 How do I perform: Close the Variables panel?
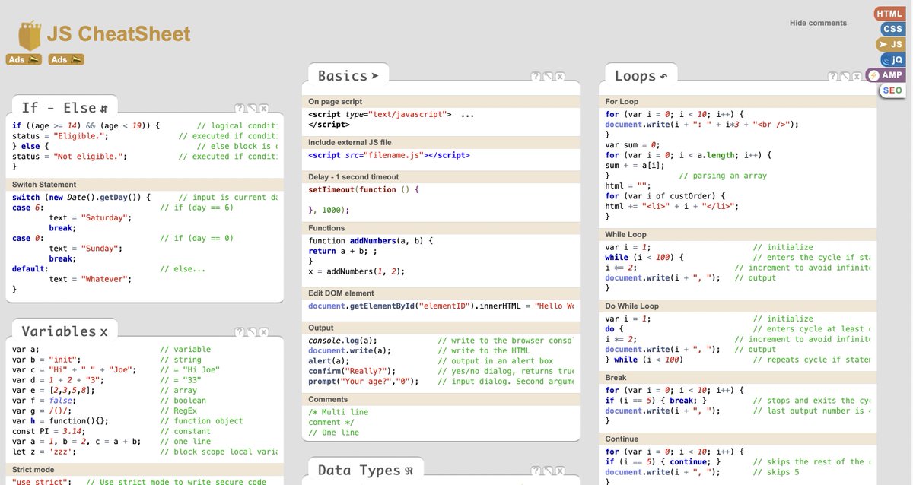[264, 332]
